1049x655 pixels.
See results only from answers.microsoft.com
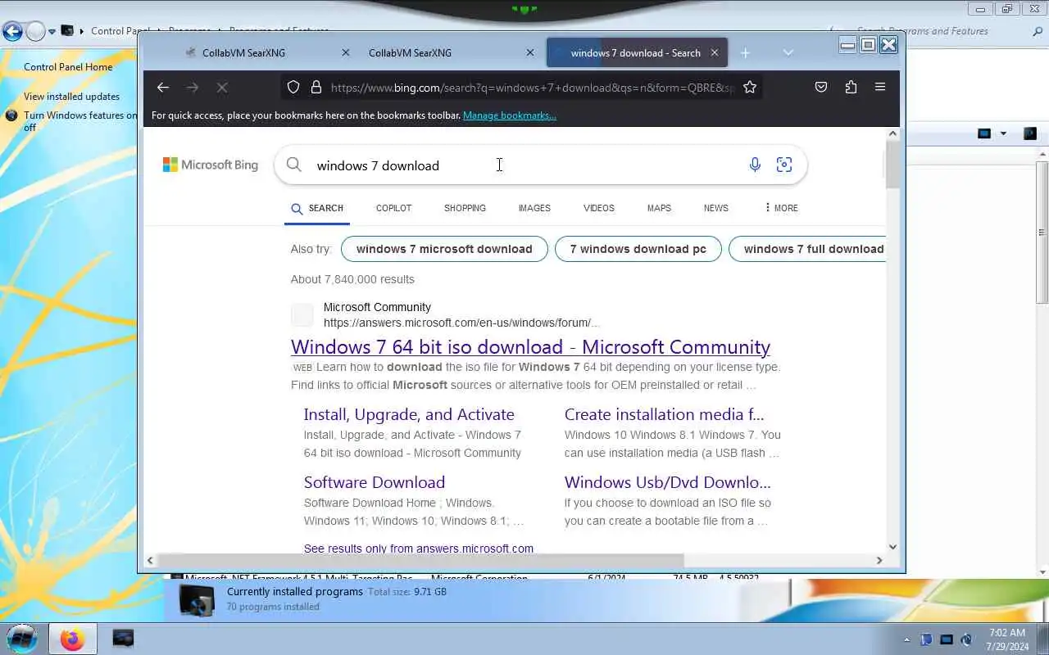(x=419, y=549)
